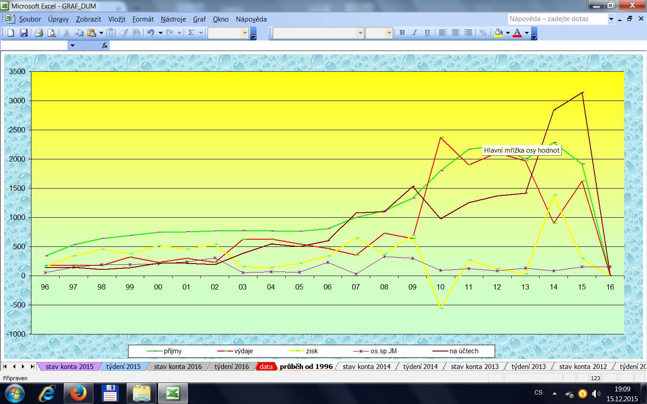Click the help question input field
647x404 pixels.
[557, 19]
